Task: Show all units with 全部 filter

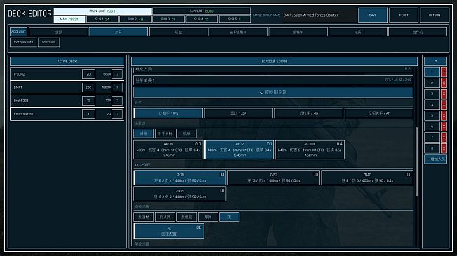Action: pos(58,32)
